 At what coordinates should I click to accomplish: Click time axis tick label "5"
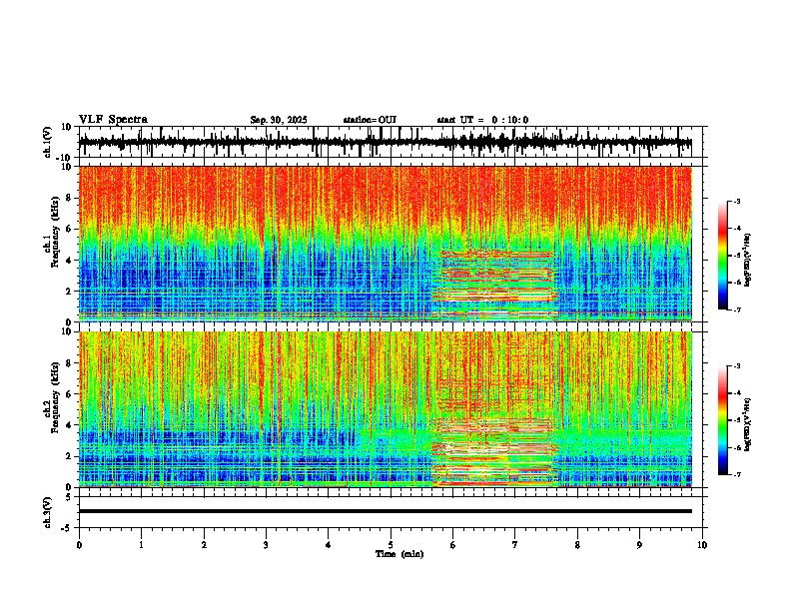391,545
